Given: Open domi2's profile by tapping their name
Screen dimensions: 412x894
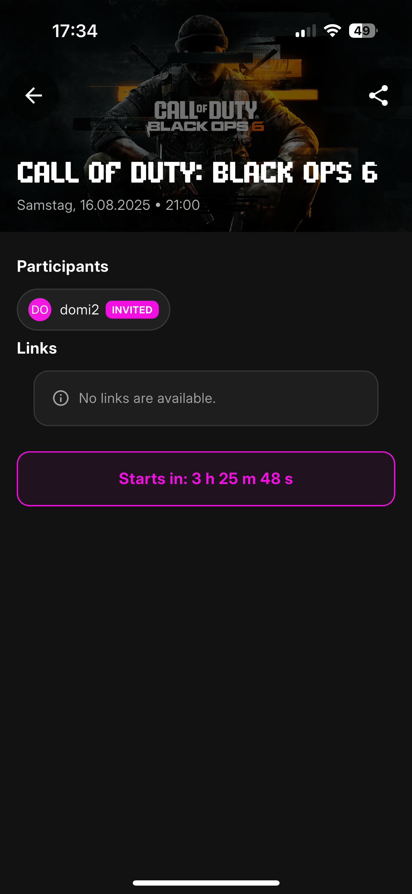Looking at the screenshot, I should coord(79,309).
